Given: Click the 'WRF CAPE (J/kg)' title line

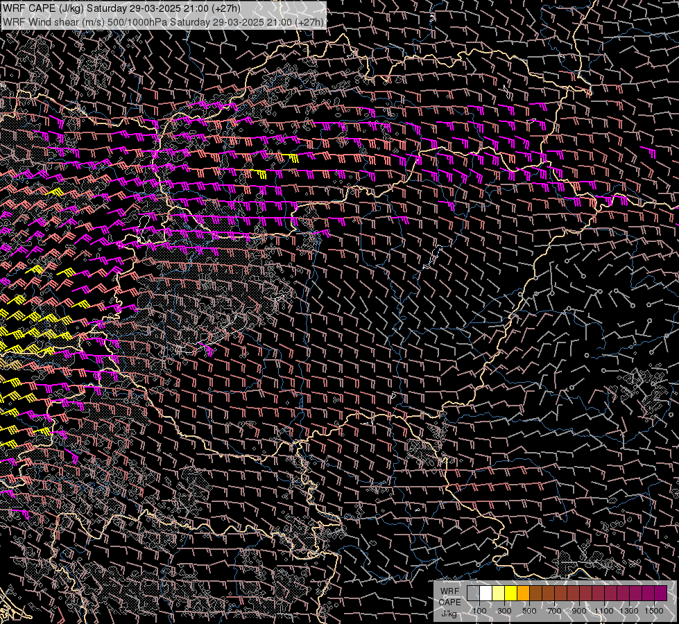Looking at the screenshot, I should pos(121,8).
